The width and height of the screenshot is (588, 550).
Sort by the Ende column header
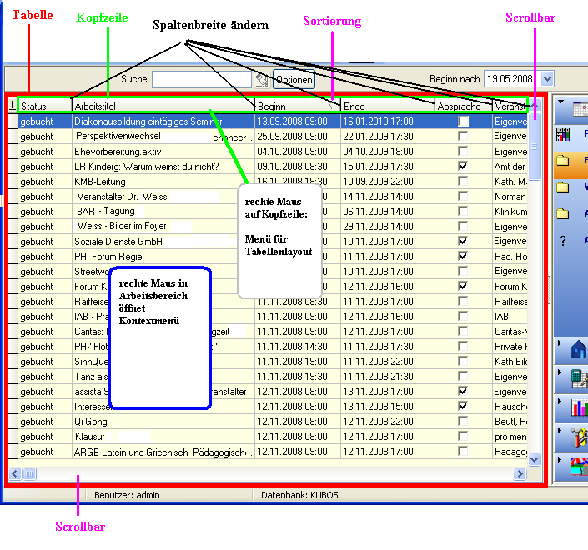click(388, 107)
